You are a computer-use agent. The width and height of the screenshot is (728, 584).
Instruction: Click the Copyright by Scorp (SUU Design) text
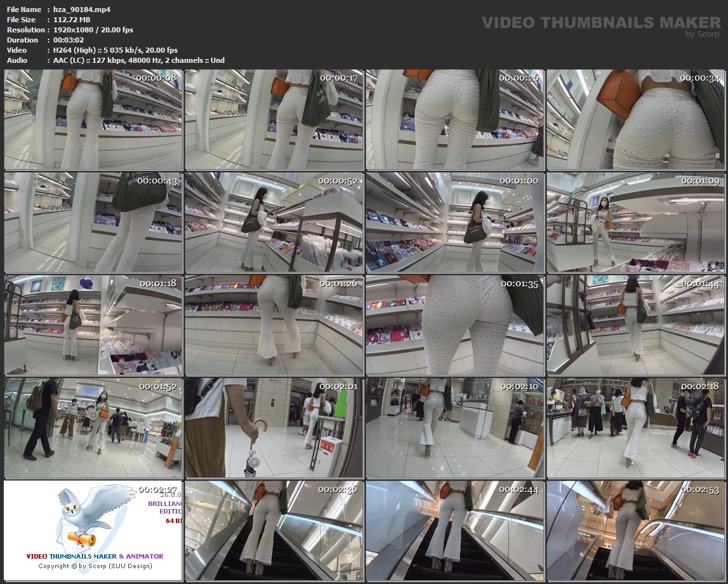pyautogui.click(x=95, y=566)
